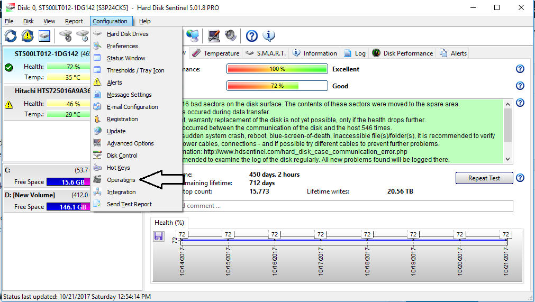535x302 pixels.
Task: Click the status text box scrollbar thumb
Action: coord(507,125)
